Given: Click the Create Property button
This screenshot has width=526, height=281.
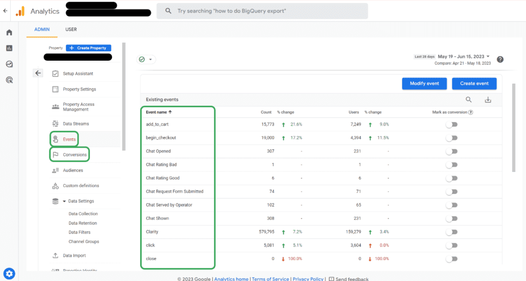Looking at the screenshot, I should tap(88, 48).
